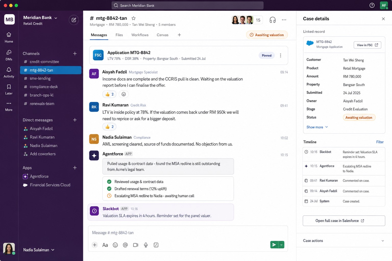This screenshot has width=392, height=261.
Task: Click Open full case in Salesforce
Action: (344, 221)
